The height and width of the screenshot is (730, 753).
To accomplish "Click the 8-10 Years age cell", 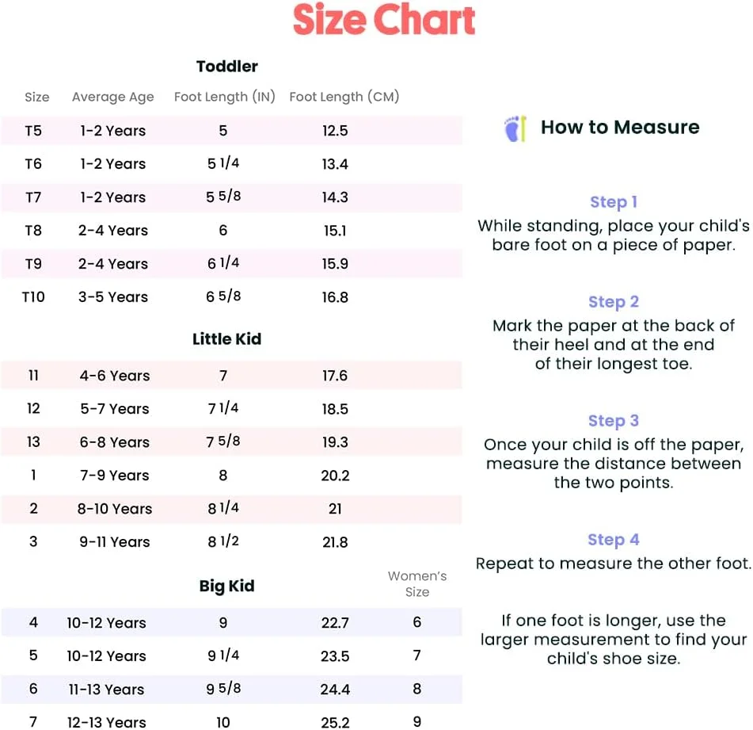I will tap(114, 509).
